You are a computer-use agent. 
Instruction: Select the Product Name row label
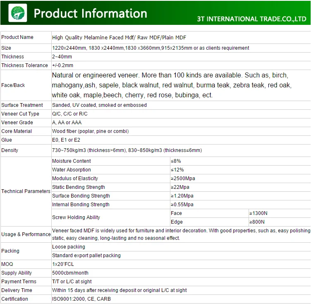point(17,37)
